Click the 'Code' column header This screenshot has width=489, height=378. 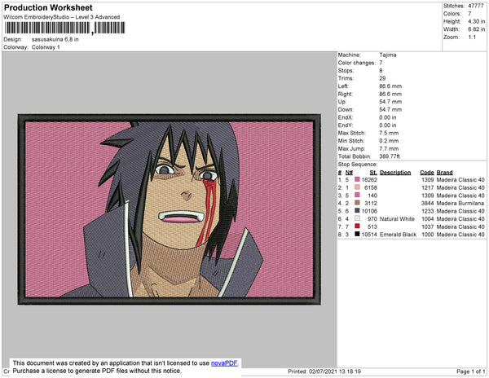tap(426, 173)
